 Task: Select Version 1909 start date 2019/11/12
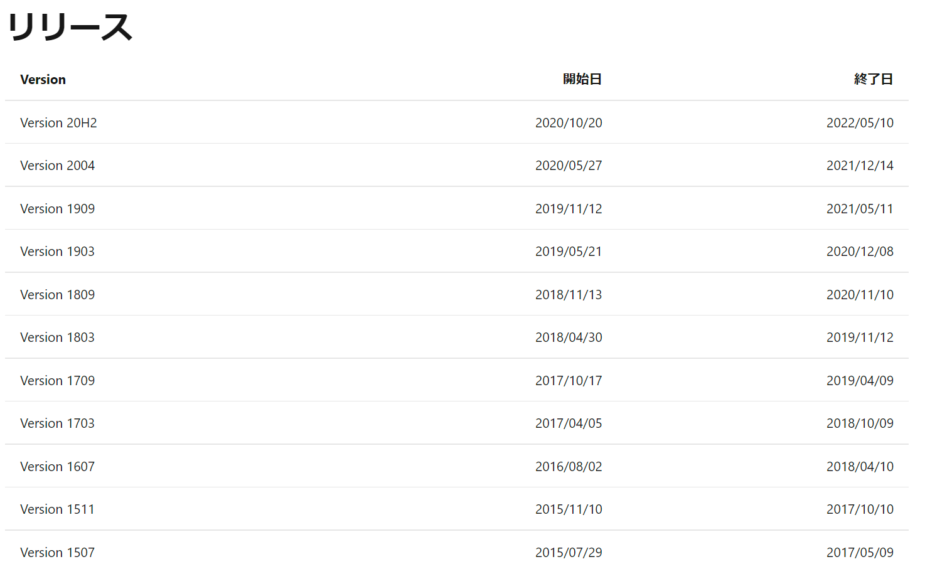point(568,209)
